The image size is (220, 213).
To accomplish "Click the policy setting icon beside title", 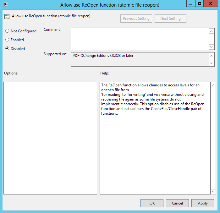I will pos(7,17).
